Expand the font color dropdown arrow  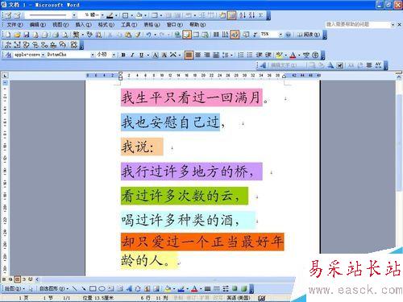pyautogui.click(x=299, y=55)
